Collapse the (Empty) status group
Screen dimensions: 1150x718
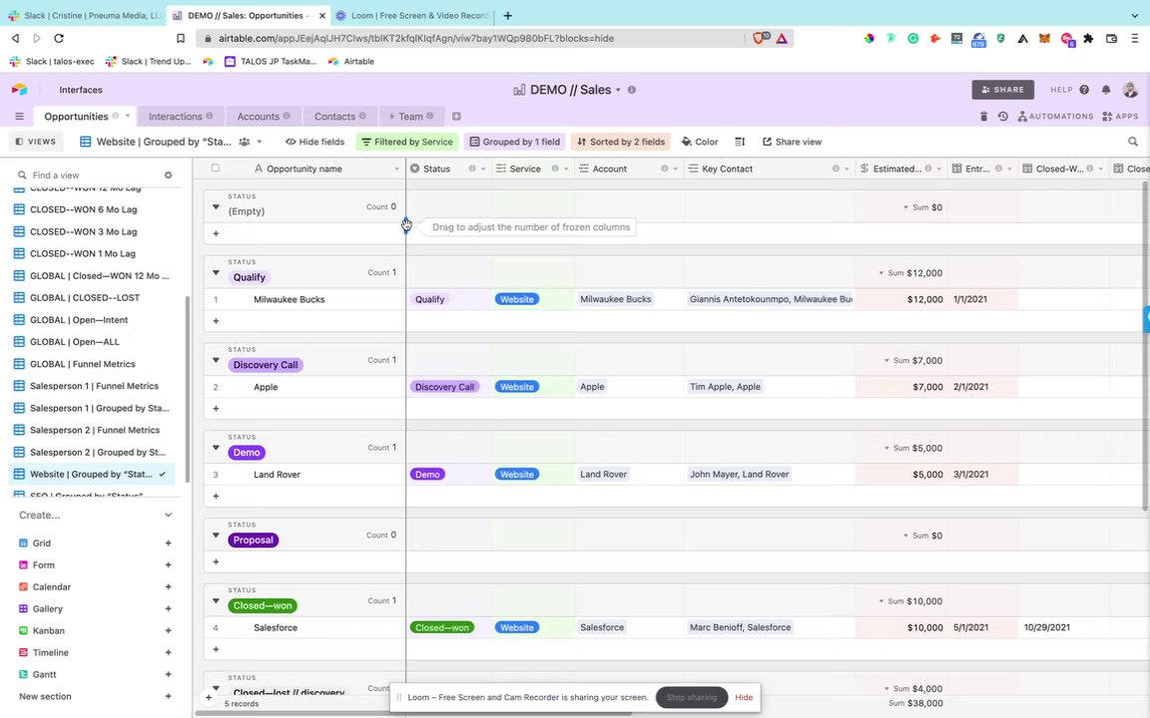coord(216,206)
